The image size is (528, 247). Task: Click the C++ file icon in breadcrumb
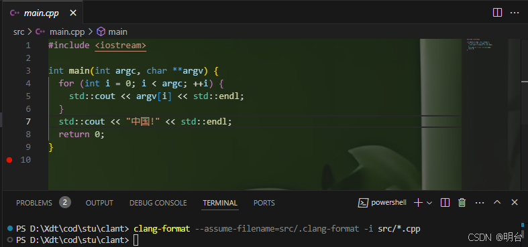[40, 32]
